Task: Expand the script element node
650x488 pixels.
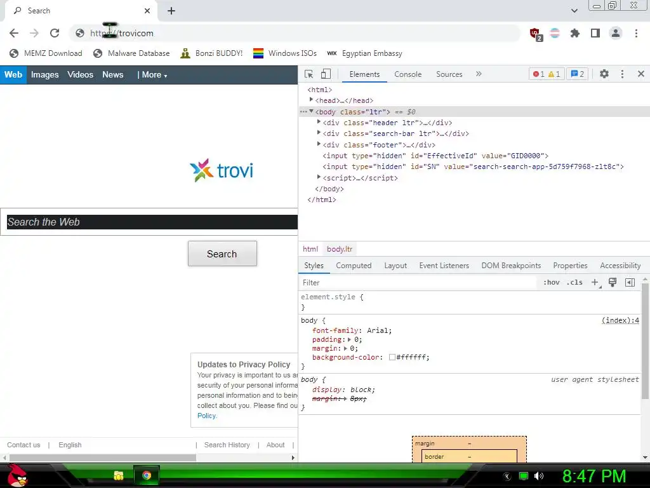Action: [x=319, y=177]
